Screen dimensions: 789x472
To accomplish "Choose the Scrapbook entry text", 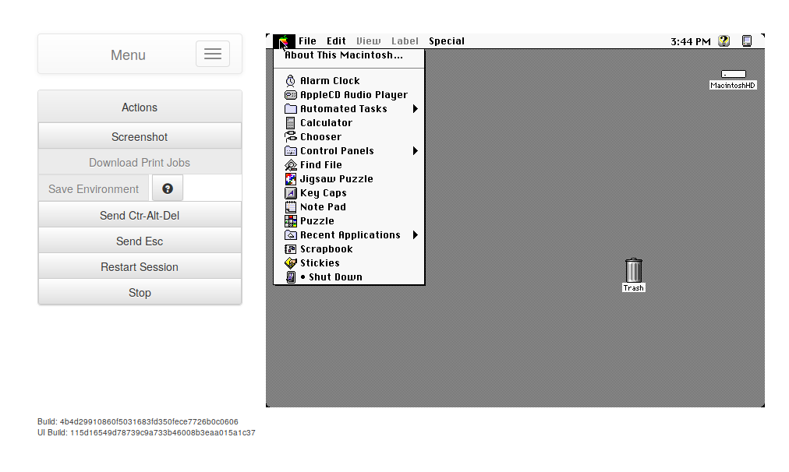I will tap(327, 248).
